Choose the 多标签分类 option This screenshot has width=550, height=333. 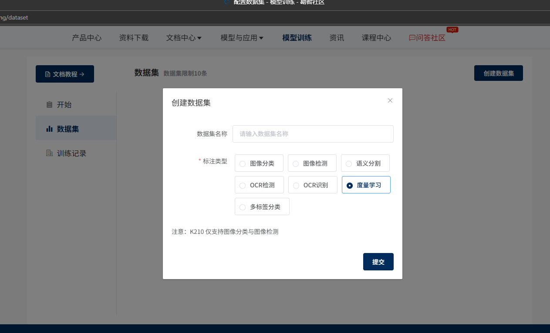(243, 207)
